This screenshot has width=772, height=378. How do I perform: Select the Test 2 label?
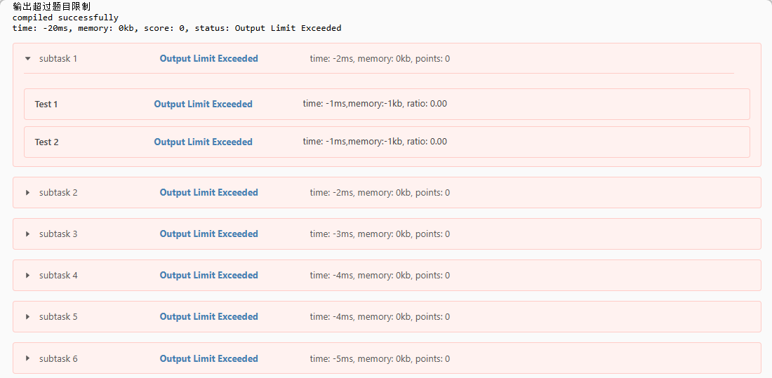point(47,142)
